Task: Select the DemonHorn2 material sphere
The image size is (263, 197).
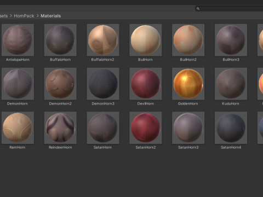Action: coord(60,84)
